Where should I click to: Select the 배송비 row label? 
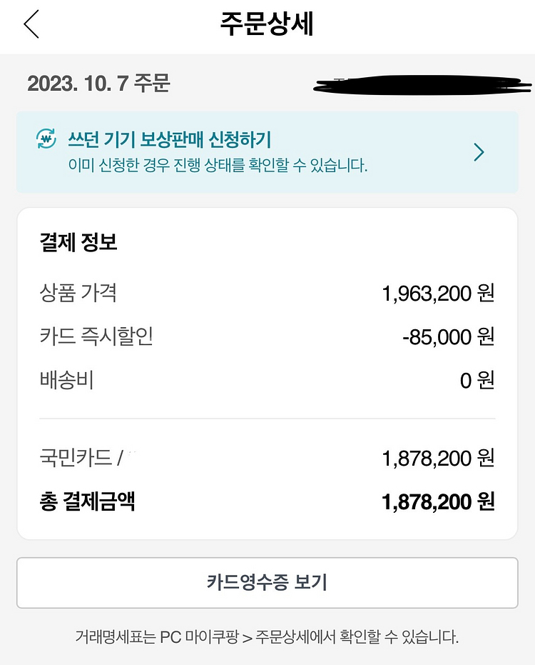click(x=67, y=380)
